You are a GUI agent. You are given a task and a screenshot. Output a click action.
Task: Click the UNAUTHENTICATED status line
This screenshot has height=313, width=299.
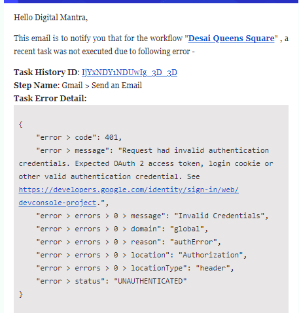point(111,281)
